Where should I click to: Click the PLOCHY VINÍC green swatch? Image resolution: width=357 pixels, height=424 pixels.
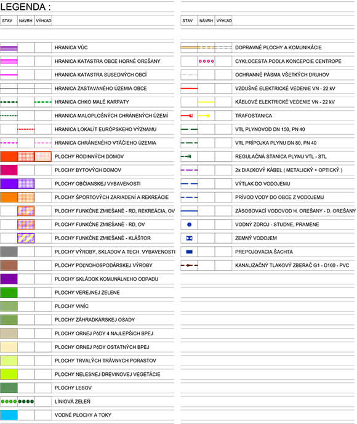click(9, 306)
